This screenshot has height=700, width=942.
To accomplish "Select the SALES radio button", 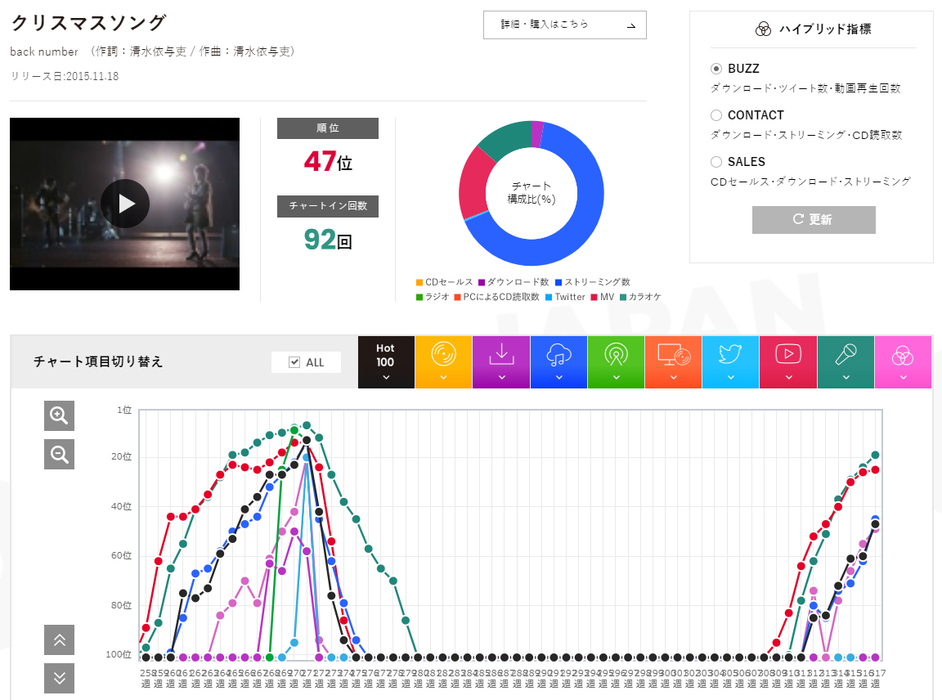I will click(x=716, y=162).
